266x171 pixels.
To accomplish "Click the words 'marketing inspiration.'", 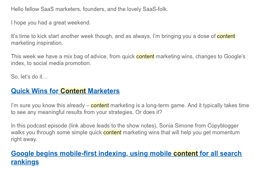I will (x=37, y=43).
